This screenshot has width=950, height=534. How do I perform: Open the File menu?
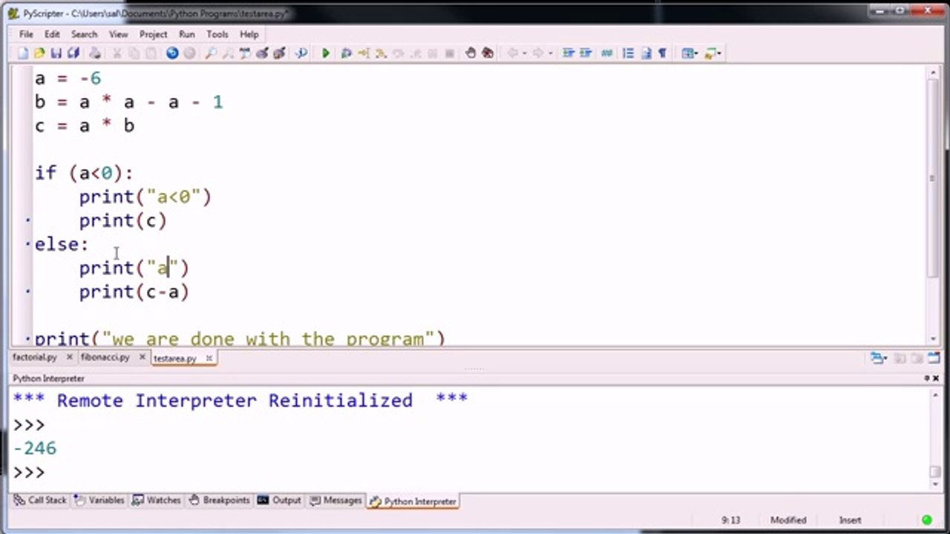[26, 34]
